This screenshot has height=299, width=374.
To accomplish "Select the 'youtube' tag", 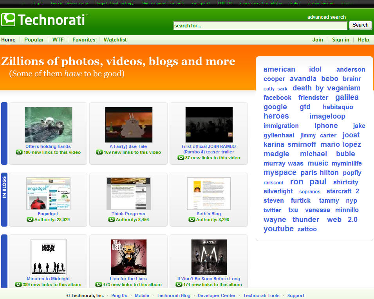I will (x=278, y=229).
